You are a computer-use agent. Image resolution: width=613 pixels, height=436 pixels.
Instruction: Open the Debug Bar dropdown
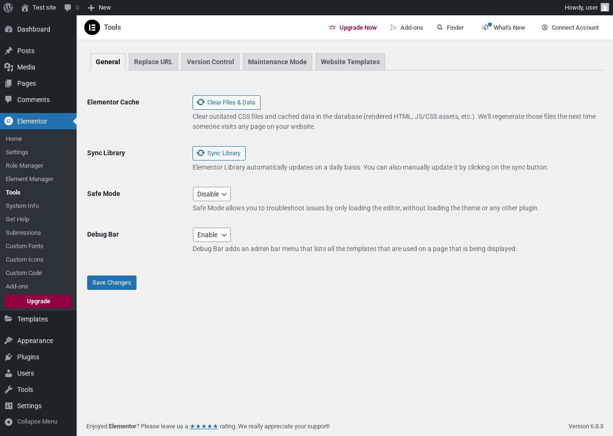[x=212, y=235]
